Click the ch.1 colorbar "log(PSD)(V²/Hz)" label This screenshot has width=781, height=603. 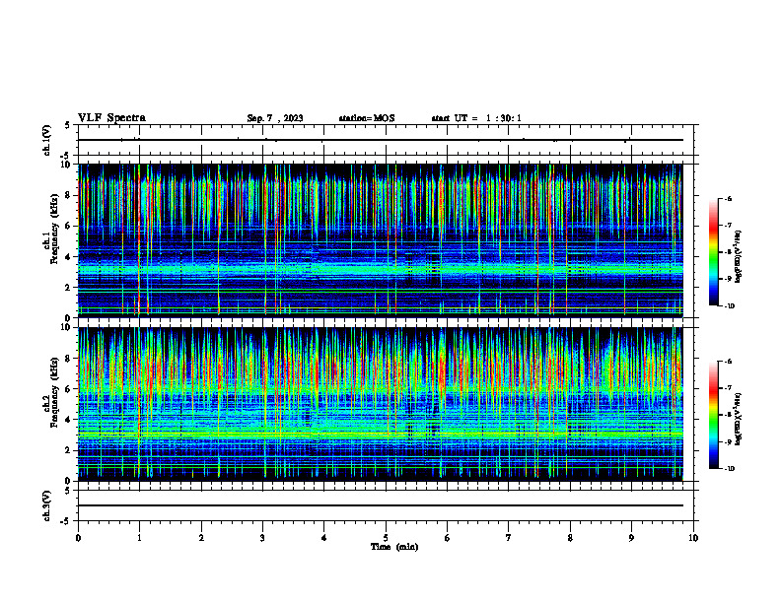click(739, 257)
